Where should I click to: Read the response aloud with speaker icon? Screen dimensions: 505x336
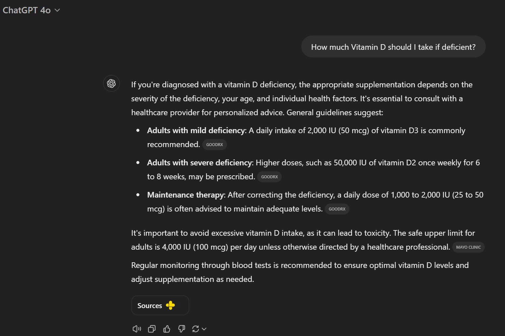click(137, 329)
